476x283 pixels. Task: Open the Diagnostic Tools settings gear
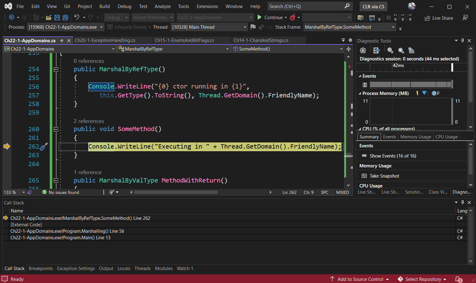(363, 51)
